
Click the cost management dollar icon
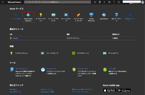(x=105, y=70)
